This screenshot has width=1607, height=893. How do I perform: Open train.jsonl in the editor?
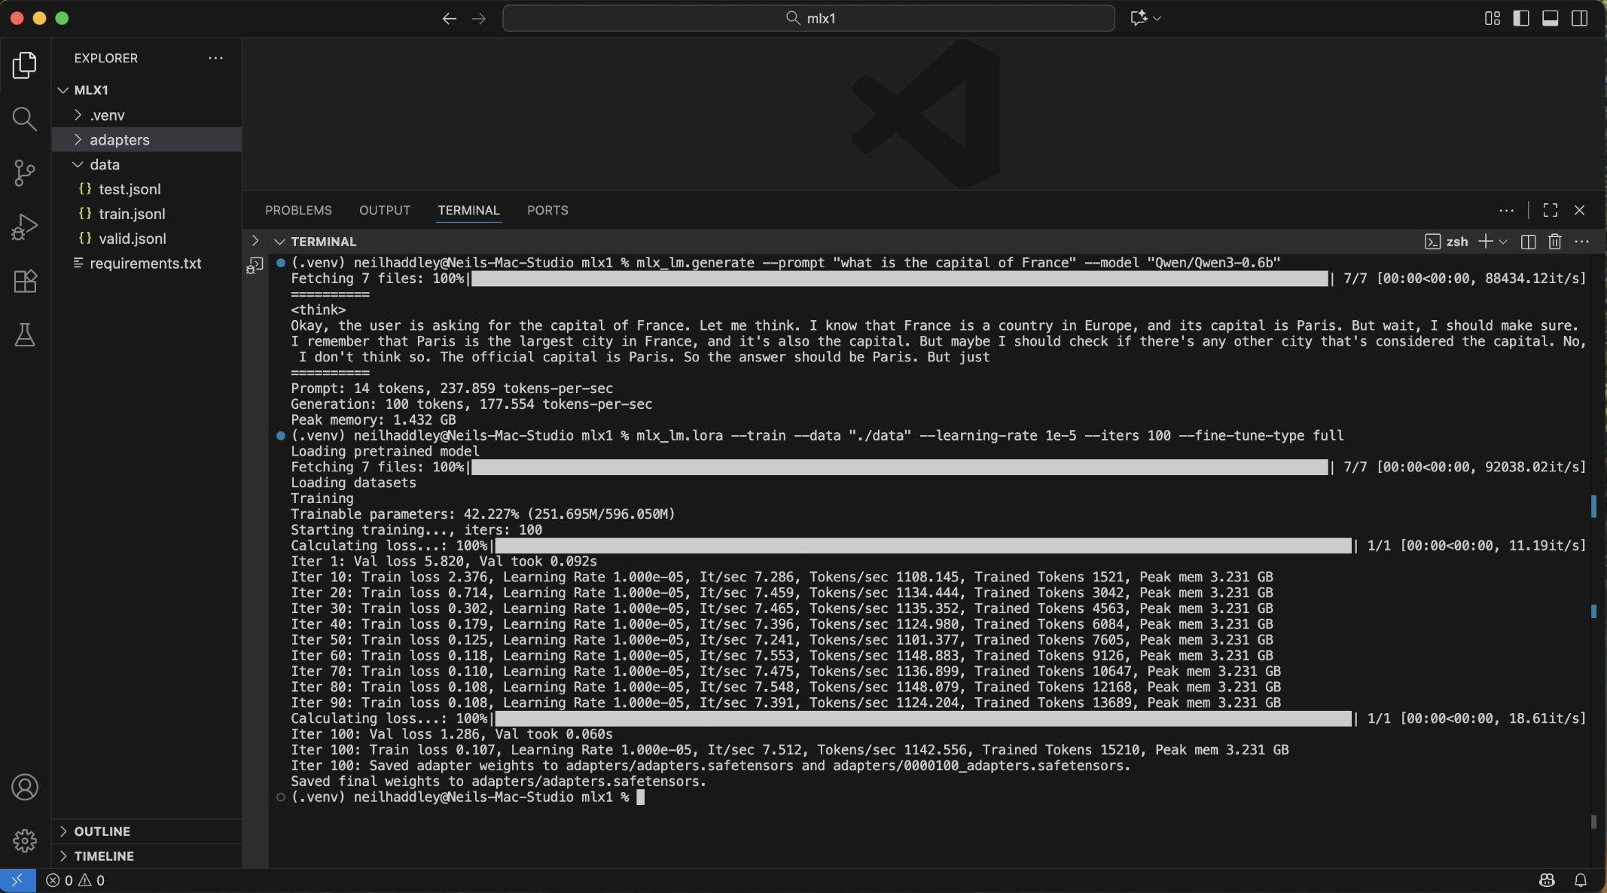133,213
